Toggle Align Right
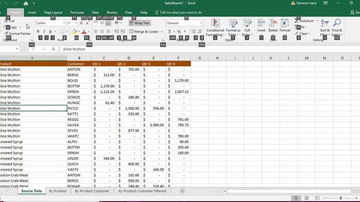The width and height of the screenshot is (360, 202). (x=108, y=31)
